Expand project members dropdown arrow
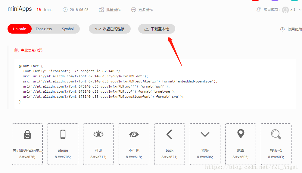The height and width of the screenshot is (173, 302). tap(300, 10)
